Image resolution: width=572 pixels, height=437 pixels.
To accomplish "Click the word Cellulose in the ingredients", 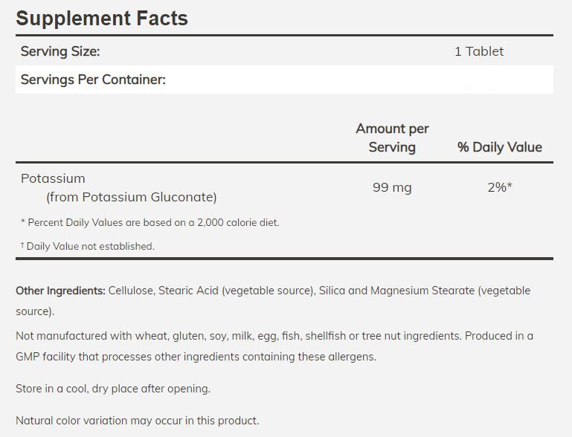I will click(x=131, y=291).
